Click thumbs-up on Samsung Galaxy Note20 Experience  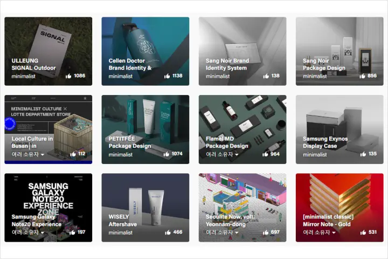(x=72, y=232)
